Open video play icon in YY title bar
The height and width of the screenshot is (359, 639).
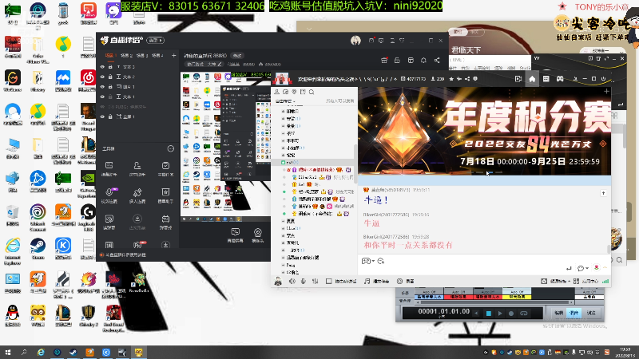518,79
